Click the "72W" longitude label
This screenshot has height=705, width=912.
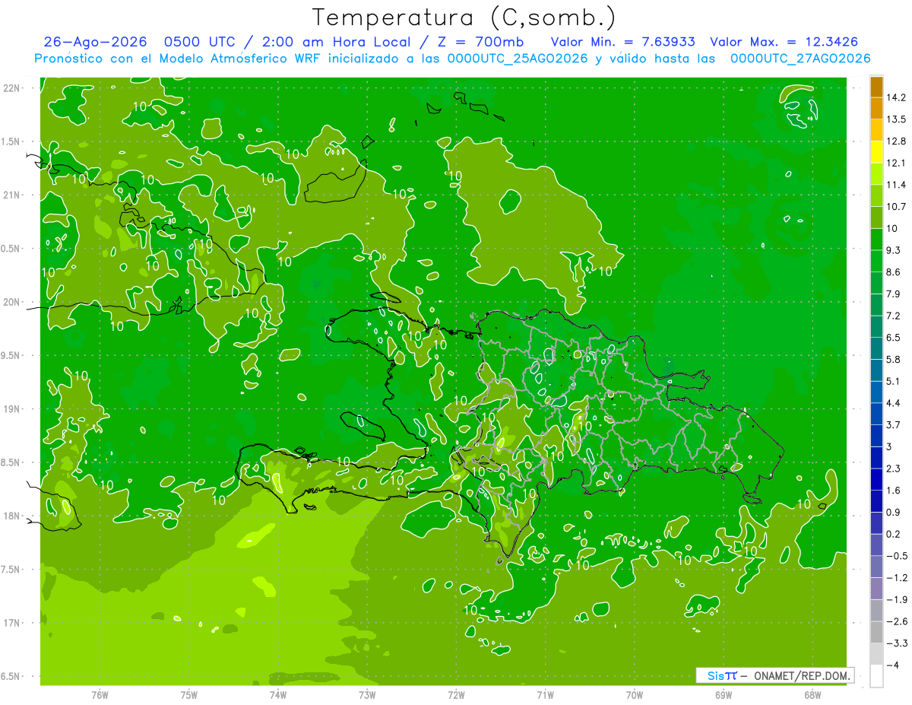pyautogui.click(x=456, y=695)
